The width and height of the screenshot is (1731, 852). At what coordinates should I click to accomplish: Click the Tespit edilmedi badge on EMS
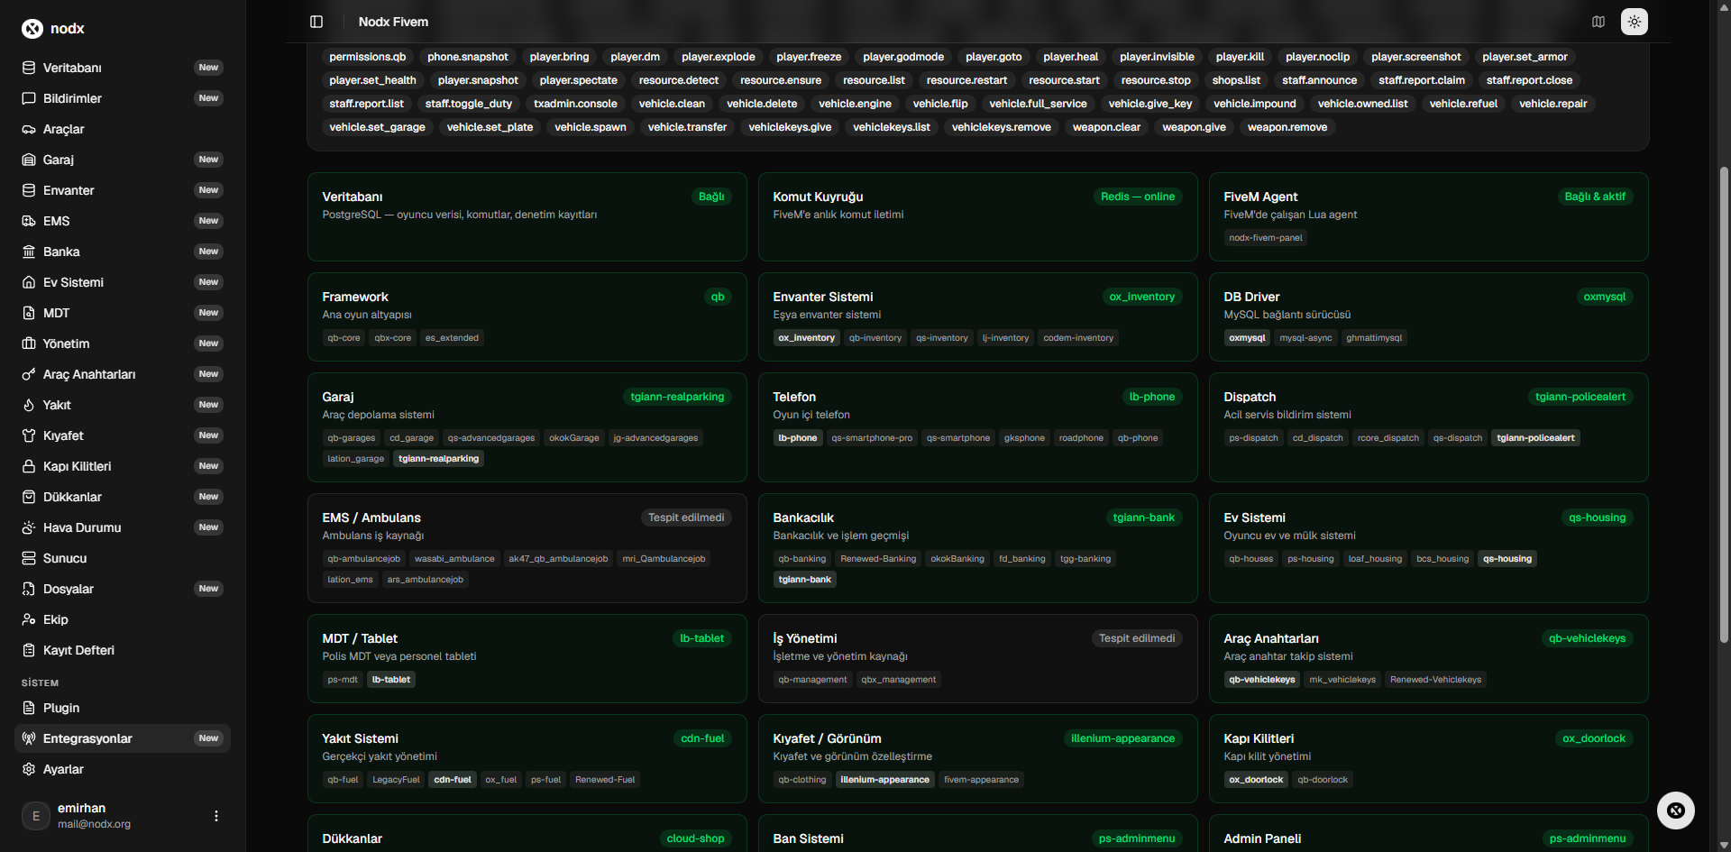coord(686,518)
